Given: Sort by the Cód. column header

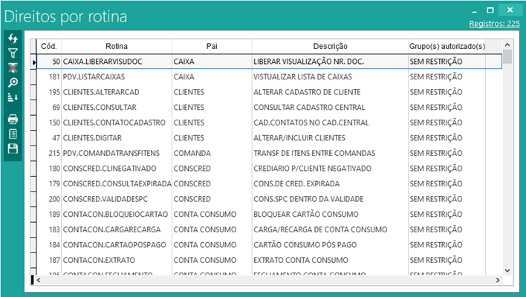Looking at the screenshot, I should pos(49,46).
